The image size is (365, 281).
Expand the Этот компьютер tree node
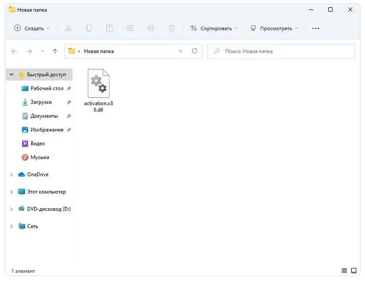pos(11,192)
